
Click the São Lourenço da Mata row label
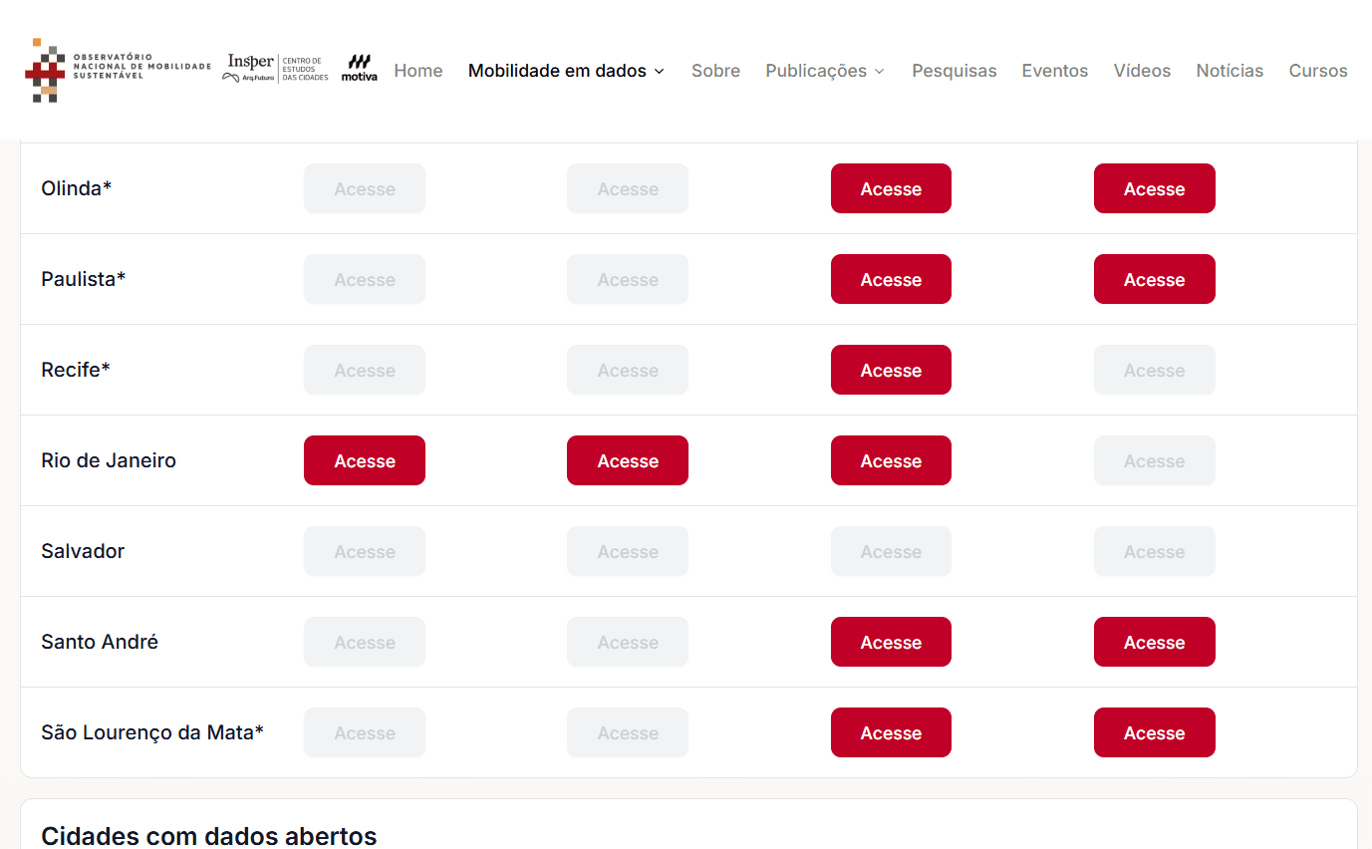(152, 732)
